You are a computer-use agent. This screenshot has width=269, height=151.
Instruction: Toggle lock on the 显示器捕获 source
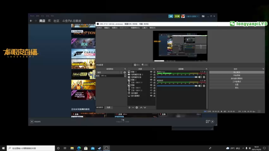[x=154, y=96]
